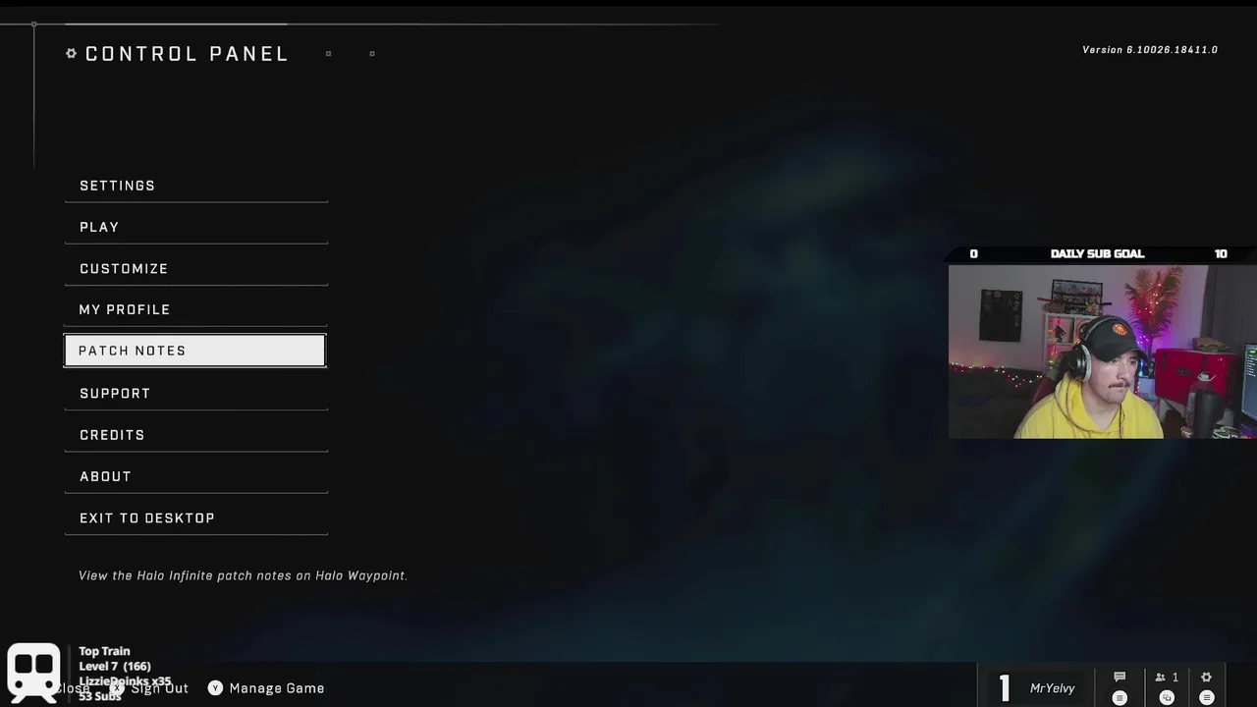Open the fireteam people icon showing 1
This screenshot has height=707, width=1257.
pos(1166,677)
